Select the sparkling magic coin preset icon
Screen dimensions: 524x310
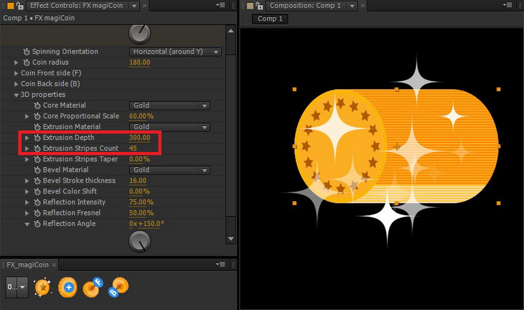42,287
